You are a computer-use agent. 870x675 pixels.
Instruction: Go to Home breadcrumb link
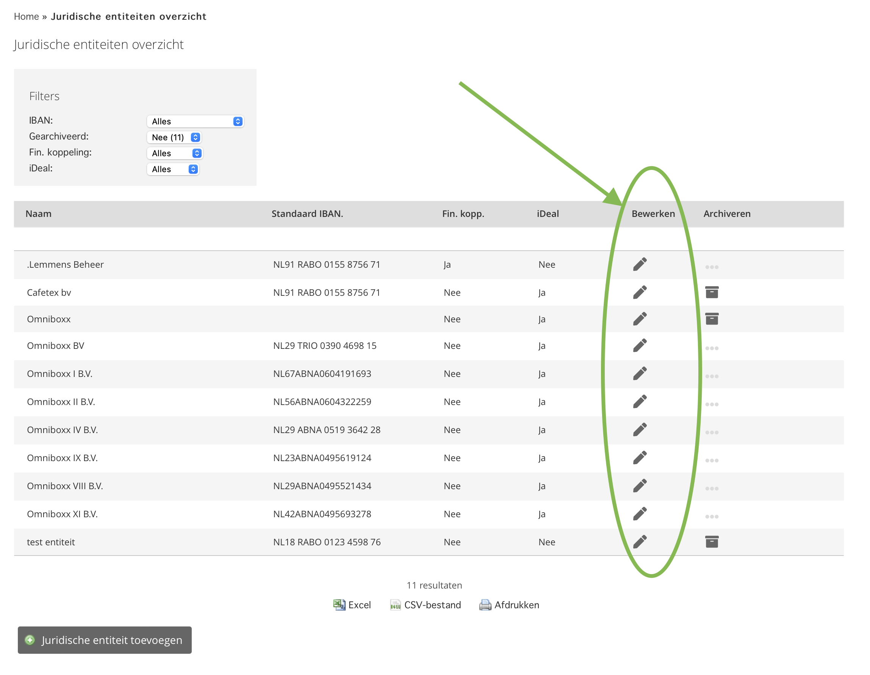[x=26, y=16]
